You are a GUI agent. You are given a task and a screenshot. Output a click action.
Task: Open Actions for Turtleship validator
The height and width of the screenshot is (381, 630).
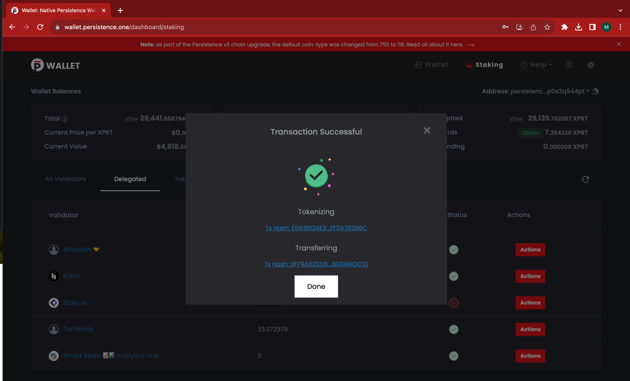coord(530,329)
